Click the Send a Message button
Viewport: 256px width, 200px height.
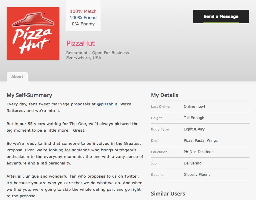pyautogui.click(x=221, y=16)
